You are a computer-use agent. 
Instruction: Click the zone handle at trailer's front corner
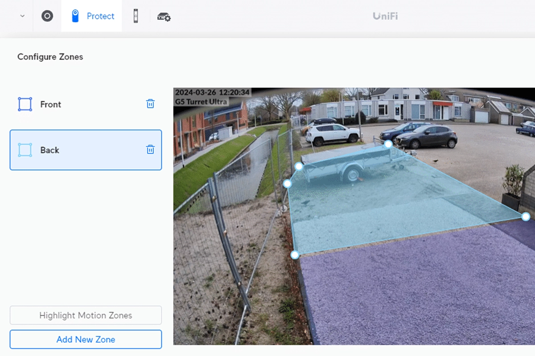tap(299, 166)
